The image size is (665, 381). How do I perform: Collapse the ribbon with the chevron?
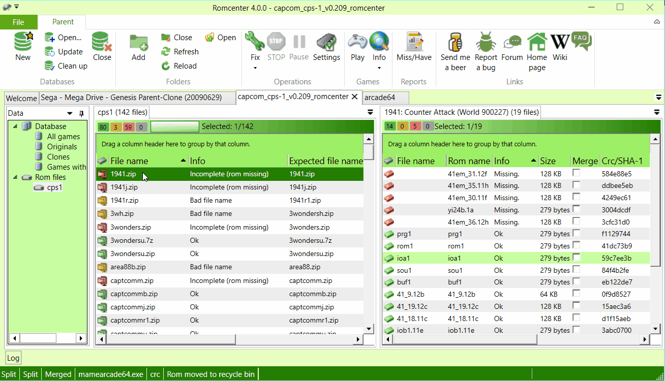[x=656, y=22]
